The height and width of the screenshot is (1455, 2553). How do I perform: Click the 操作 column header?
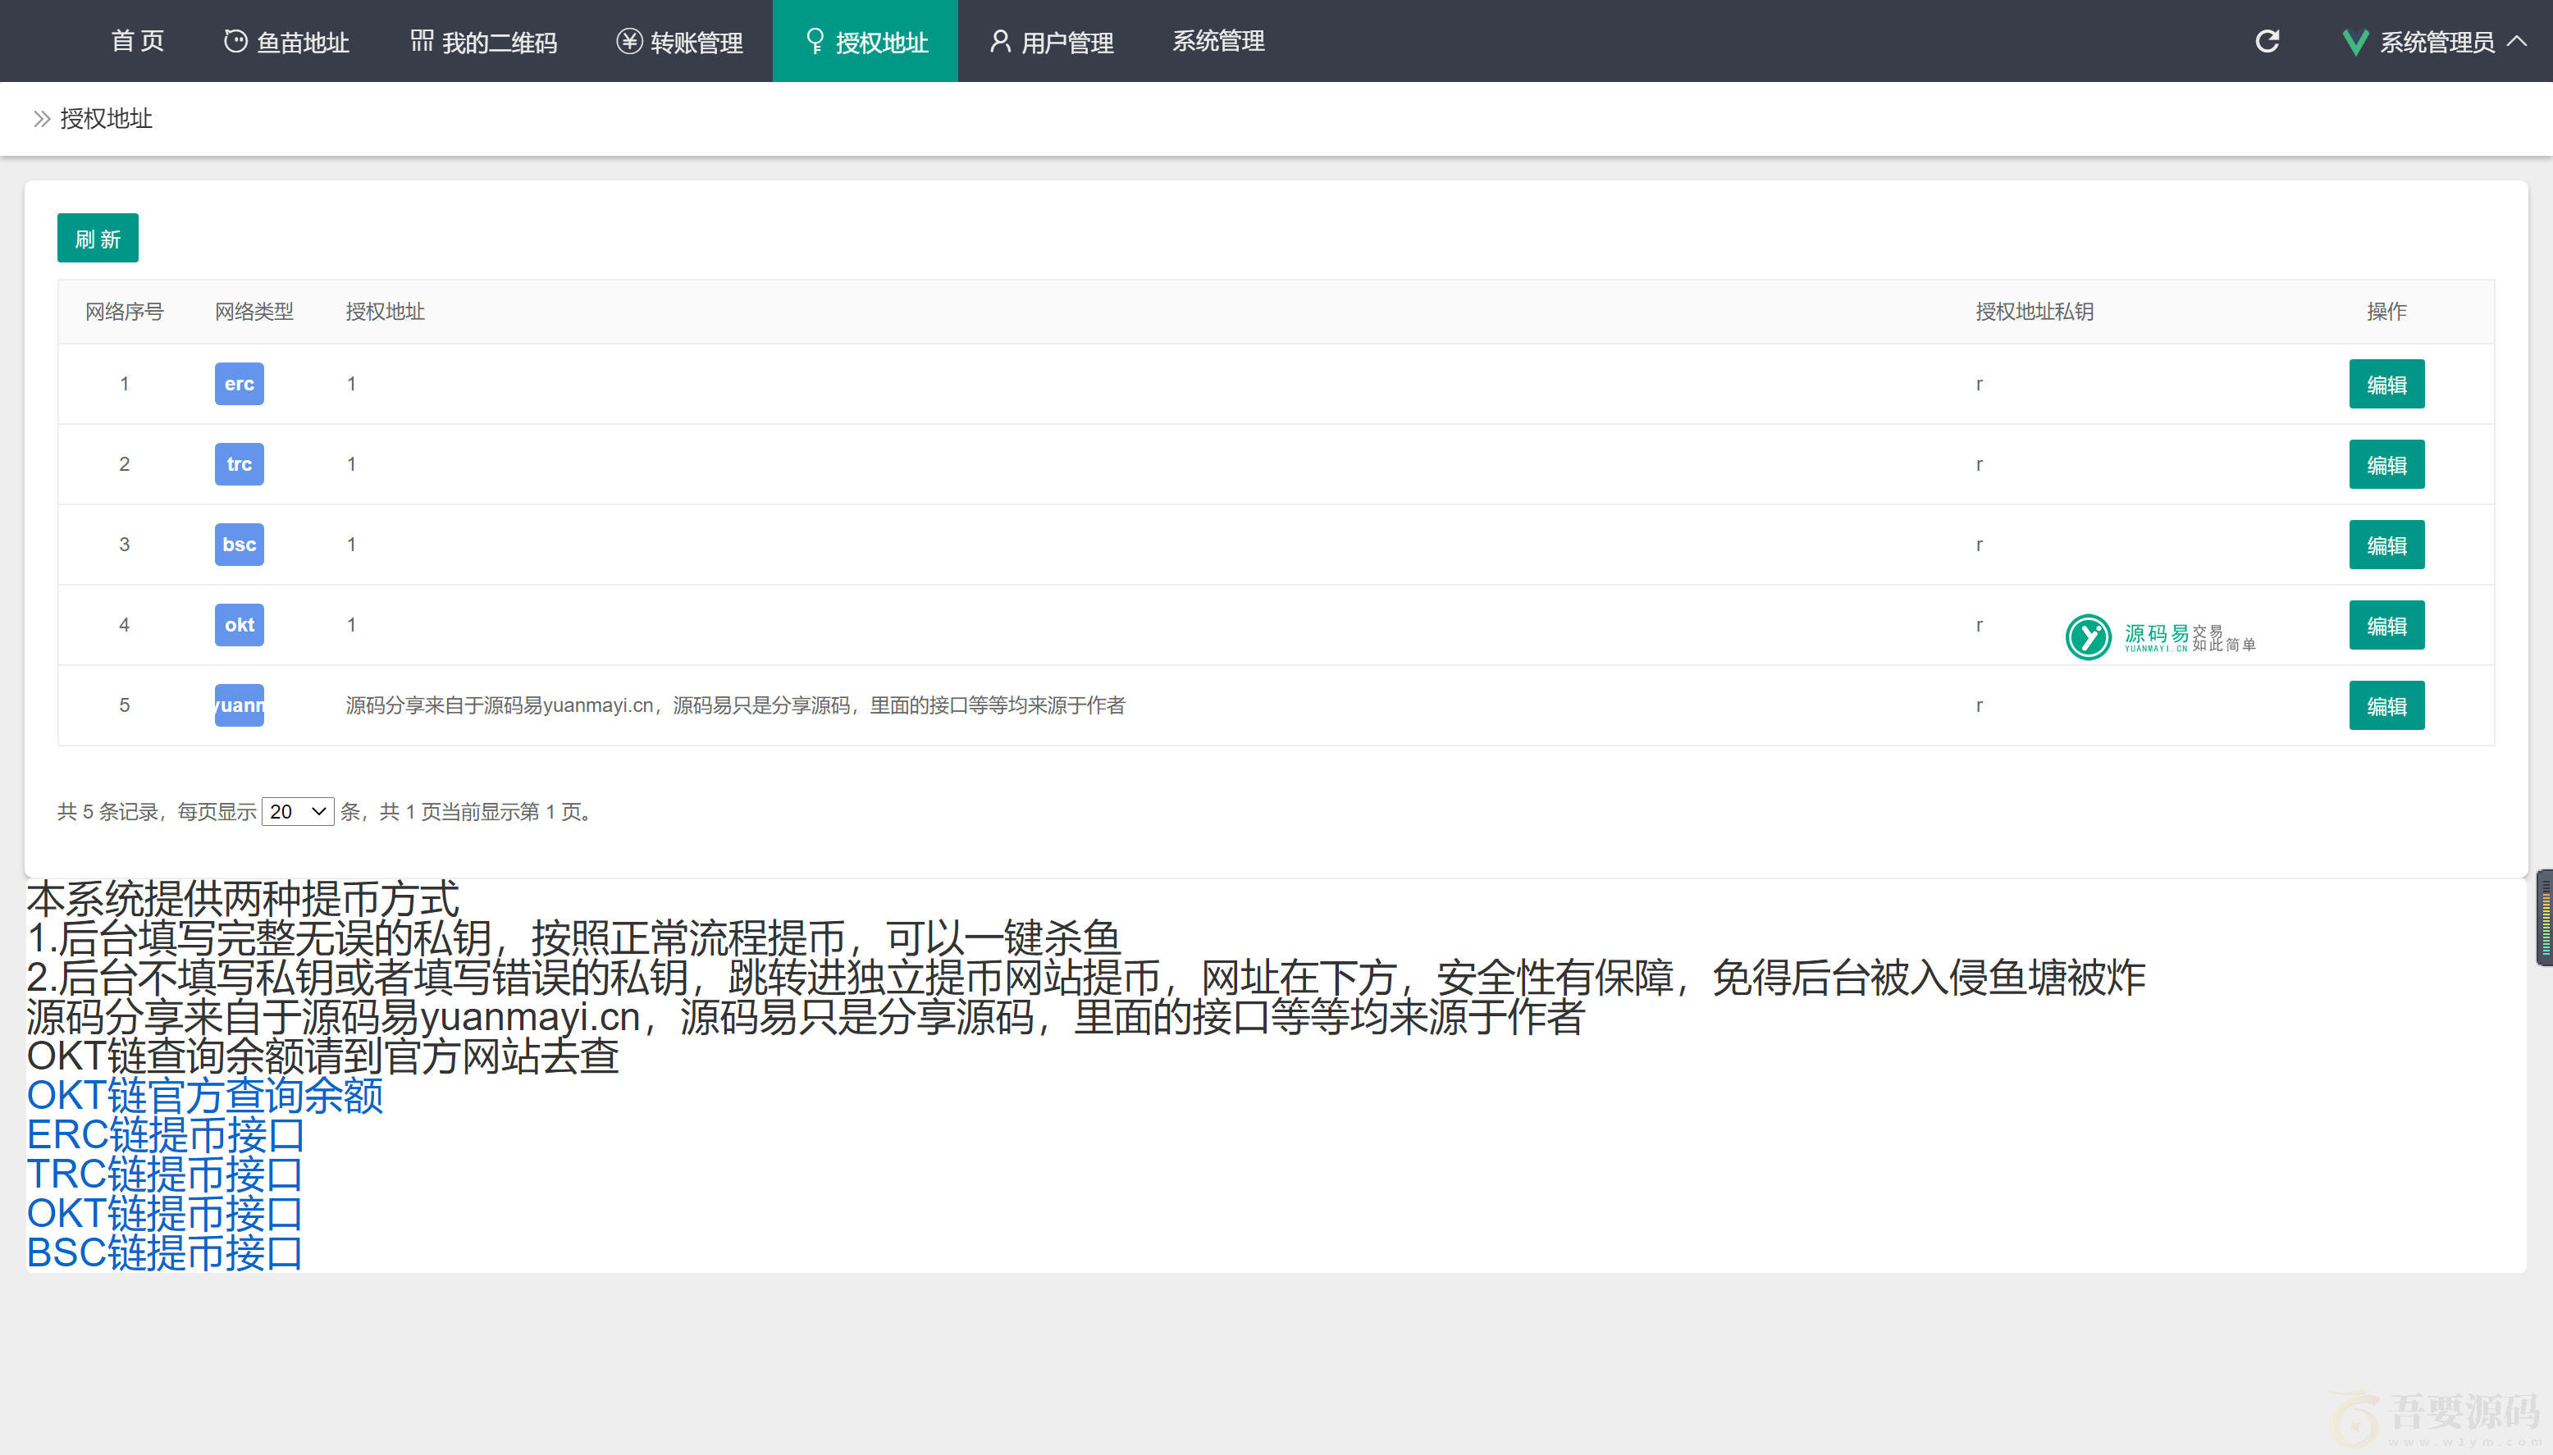[2386, 312]
